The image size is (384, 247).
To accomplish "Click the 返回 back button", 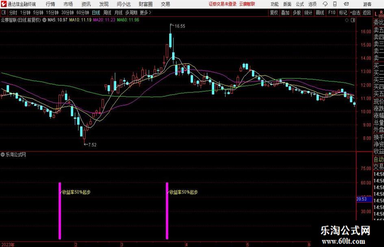I will 367,13.
